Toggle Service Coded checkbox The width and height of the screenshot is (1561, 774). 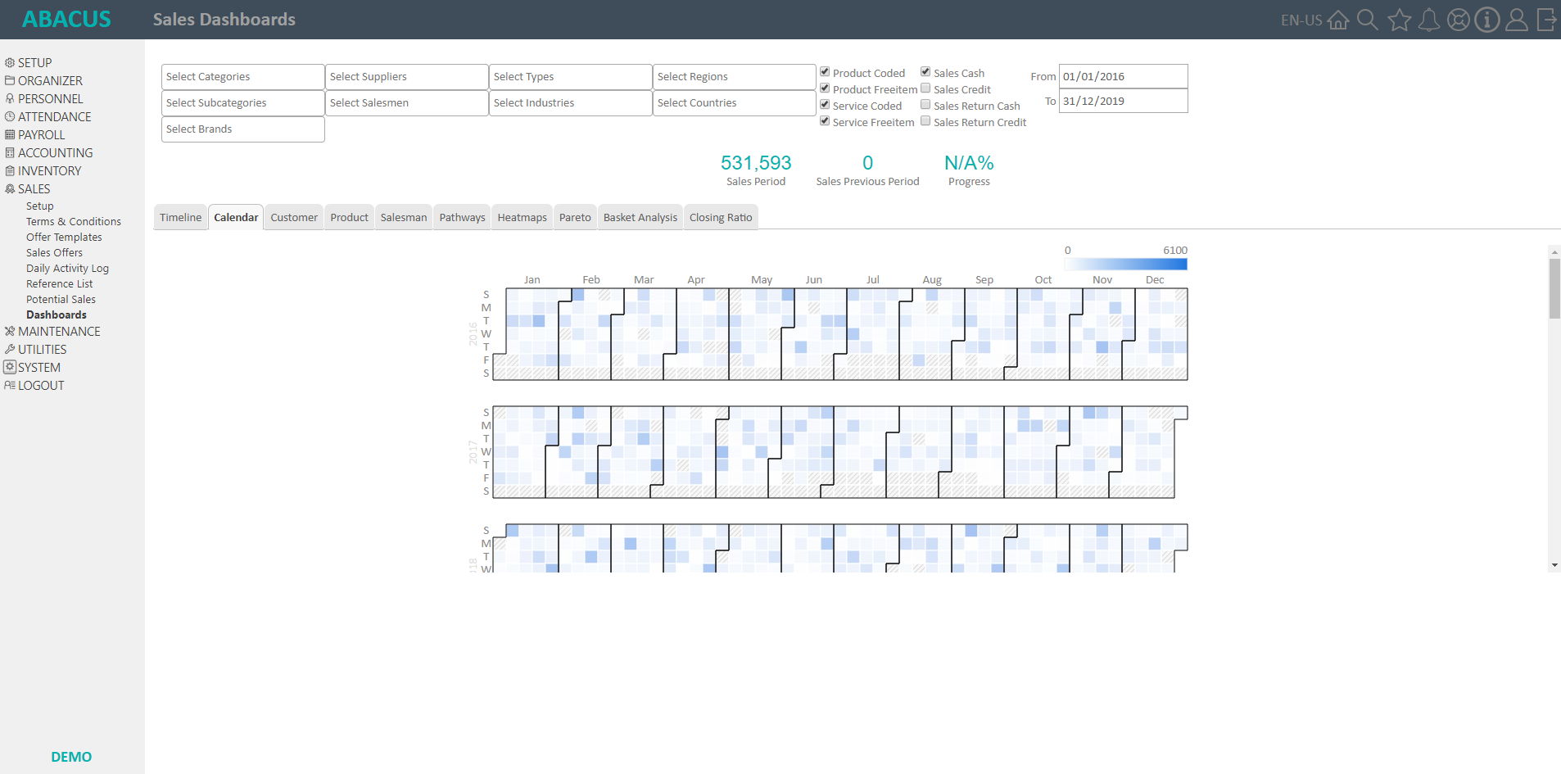pos(825,105)
